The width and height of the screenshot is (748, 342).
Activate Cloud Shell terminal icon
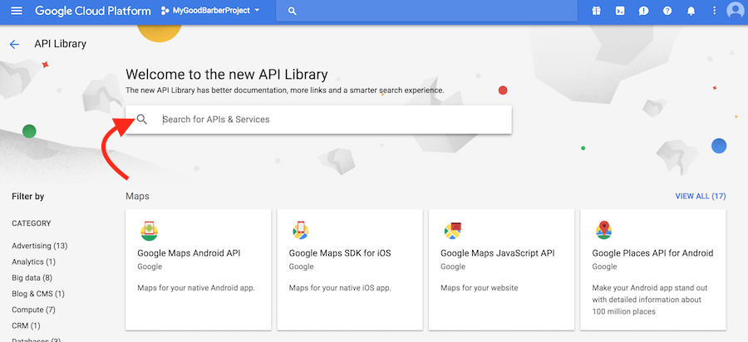pos(620,11)
